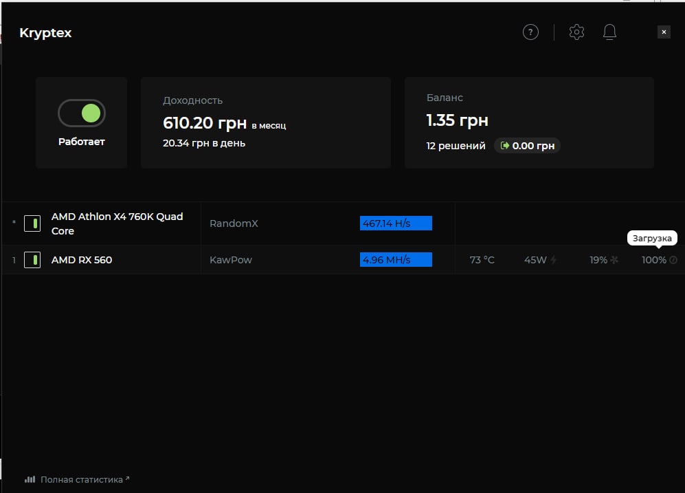
Task: Open settings gear icon
Action: tap(576, 32)
